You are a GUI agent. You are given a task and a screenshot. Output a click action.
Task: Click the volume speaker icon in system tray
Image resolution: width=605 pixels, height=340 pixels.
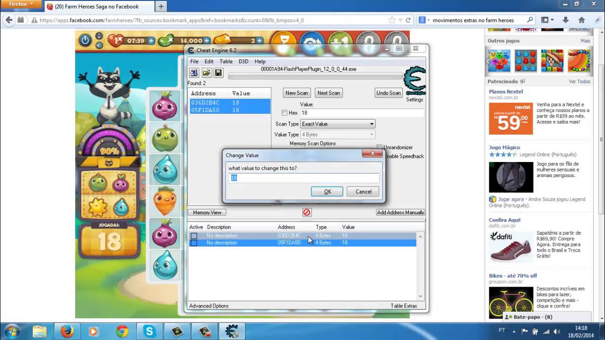pyautogui.click(x=556, y=331)
